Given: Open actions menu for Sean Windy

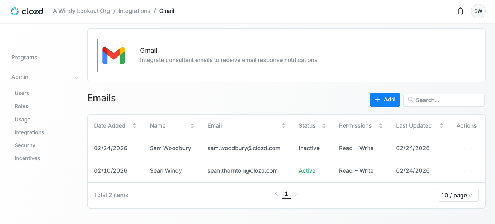Looking at the screenshot, I should pyautogui.click(x=468, y=171).
